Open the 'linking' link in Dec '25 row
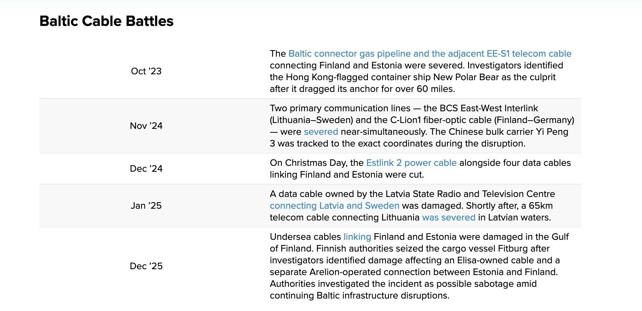 [357, 237]
